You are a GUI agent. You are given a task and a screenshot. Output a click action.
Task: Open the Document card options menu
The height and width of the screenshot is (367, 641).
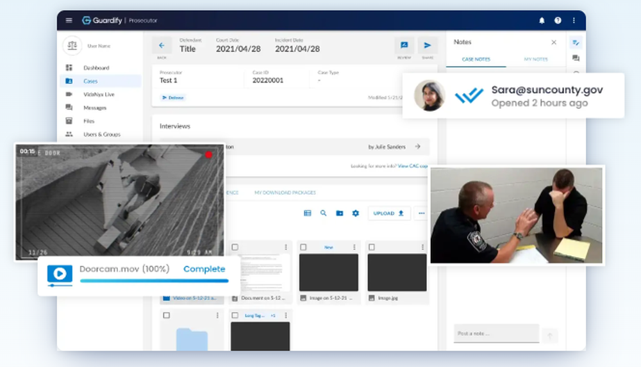pos(286,247)
